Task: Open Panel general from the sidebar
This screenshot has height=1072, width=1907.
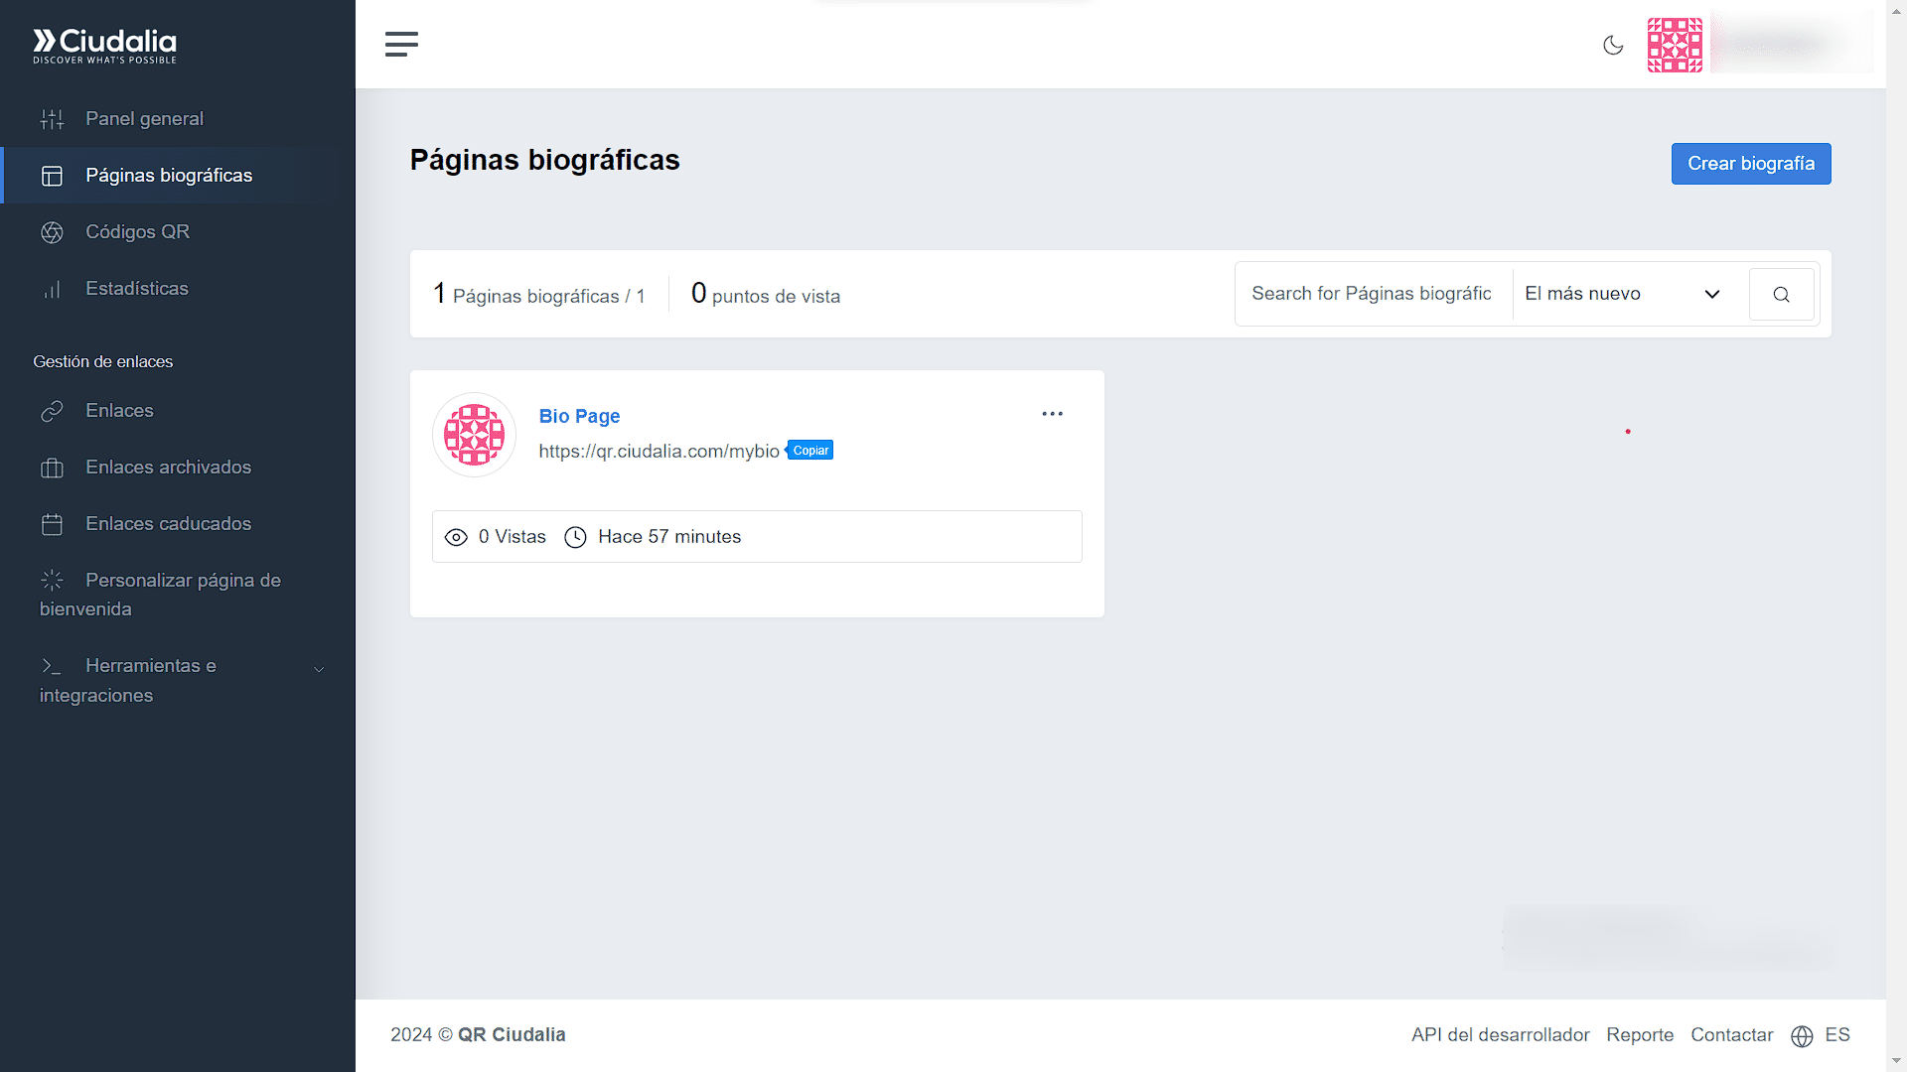Action: coord(144,119)
